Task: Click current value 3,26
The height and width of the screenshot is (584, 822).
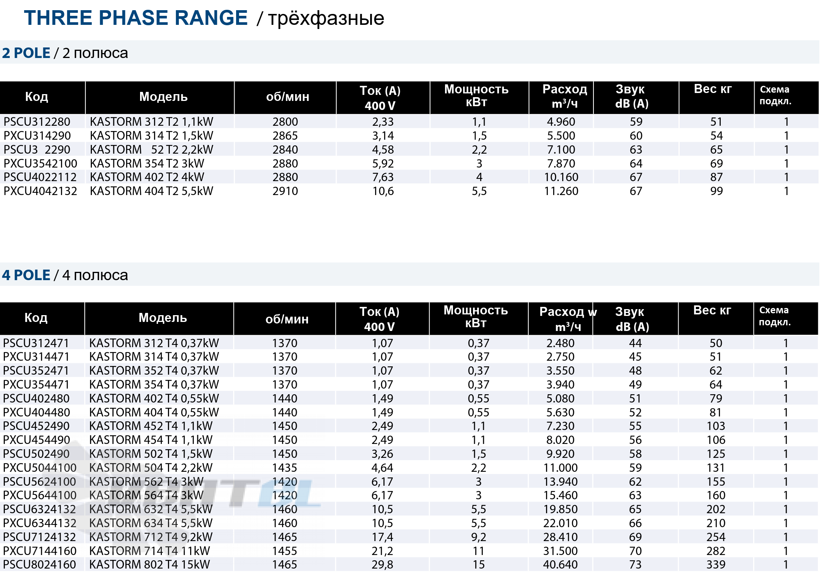Action: 382,454
